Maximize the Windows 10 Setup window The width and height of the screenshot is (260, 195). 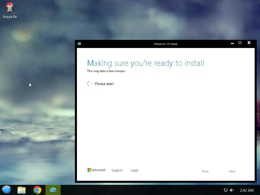(240, 43)
